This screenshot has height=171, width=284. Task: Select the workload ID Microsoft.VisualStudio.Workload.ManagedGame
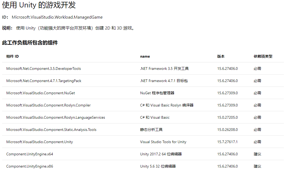click(x=57, y=17)
